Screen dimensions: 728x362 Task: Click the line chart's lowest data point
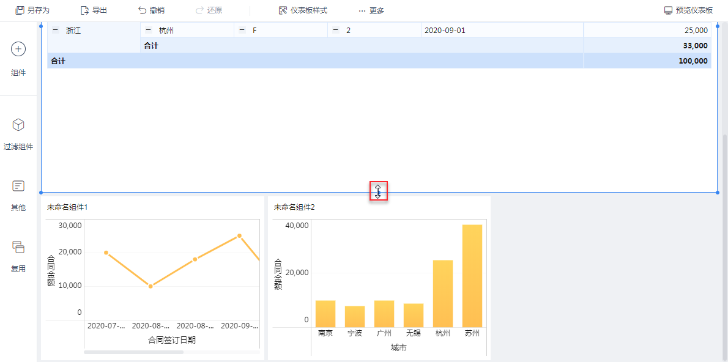click(150, 286)
